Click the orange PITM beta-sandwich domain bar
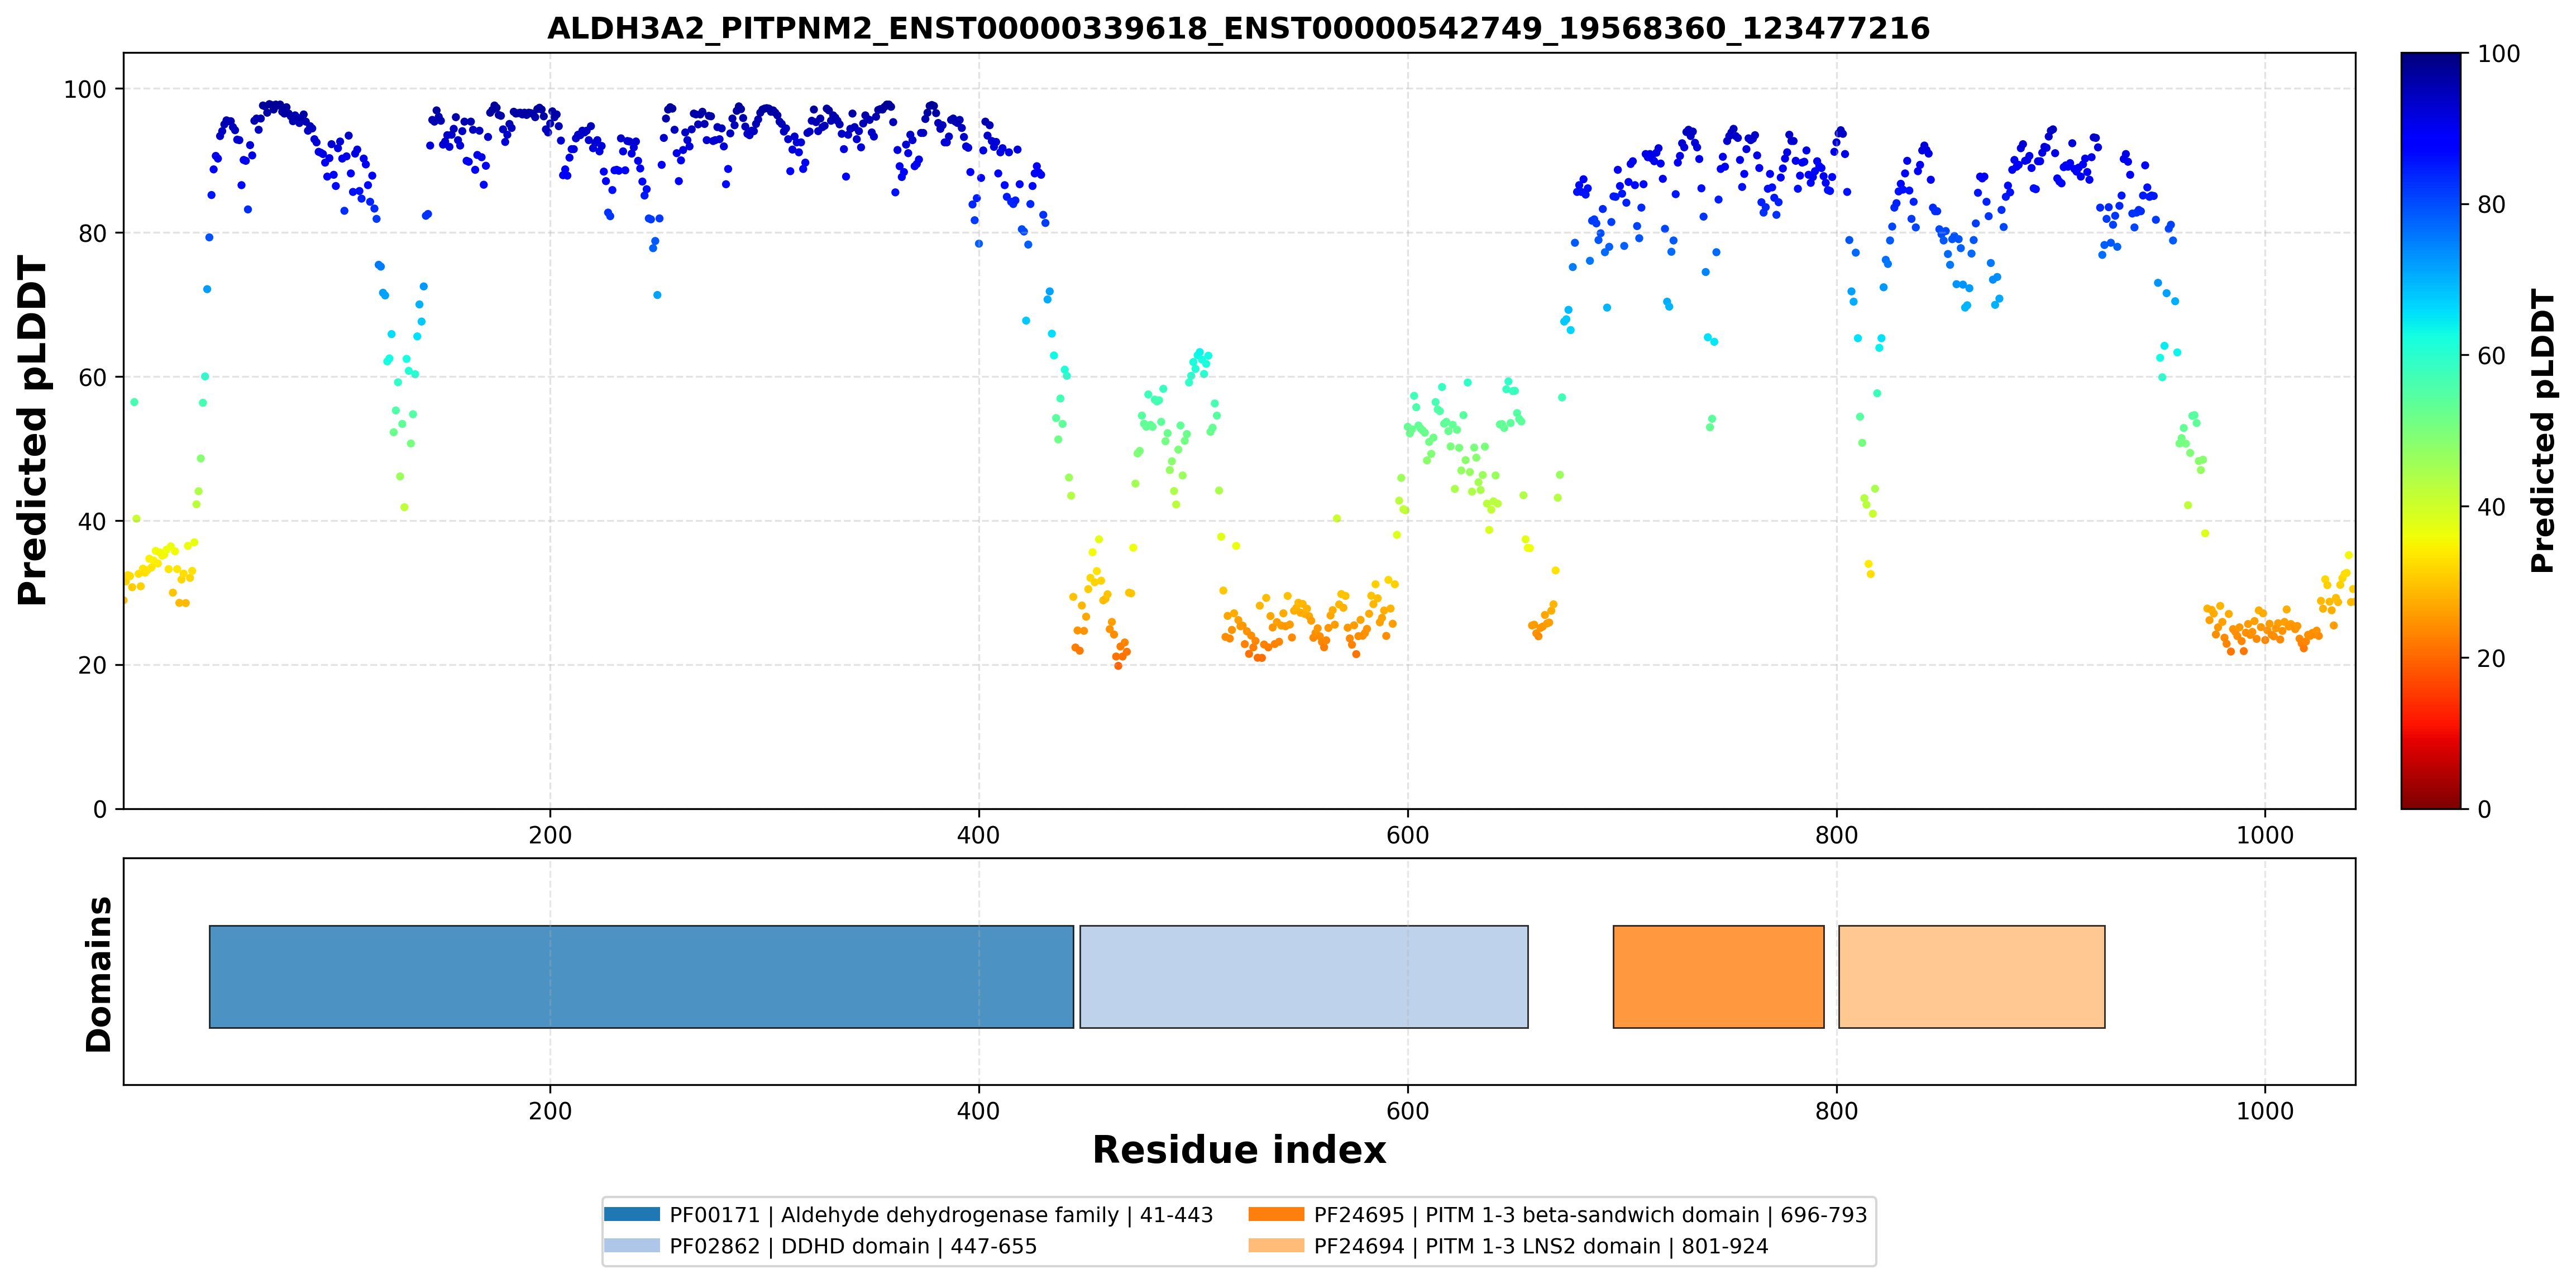This screenshot has height=1283, width=2576. click(1718, 976)
